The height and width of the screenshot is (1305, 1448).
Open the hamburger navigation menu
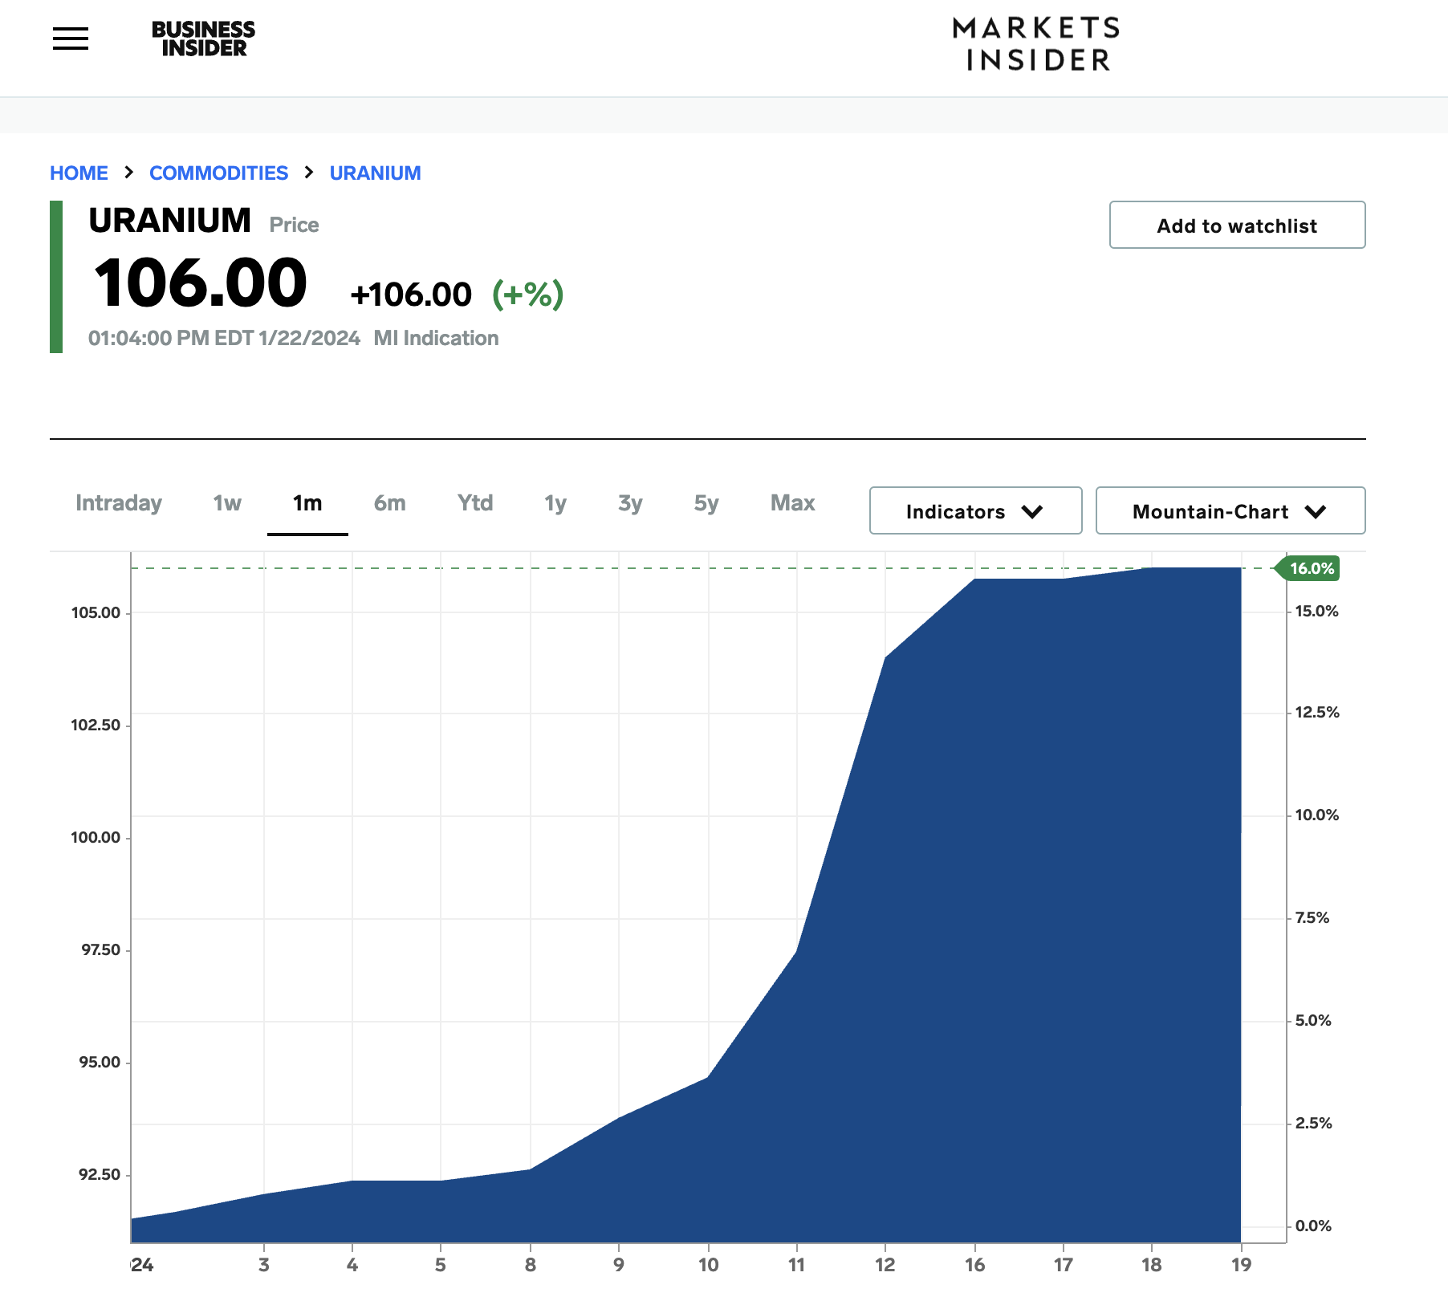click(71, 39)
